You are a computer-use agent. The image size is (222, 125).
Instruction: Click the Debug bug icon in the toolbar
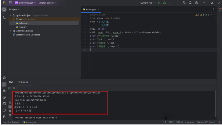tap(164, 3)
